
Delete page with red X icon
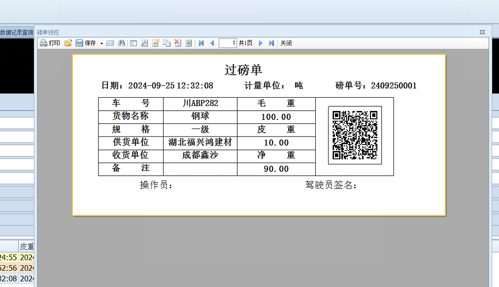[x=178, y=43]
